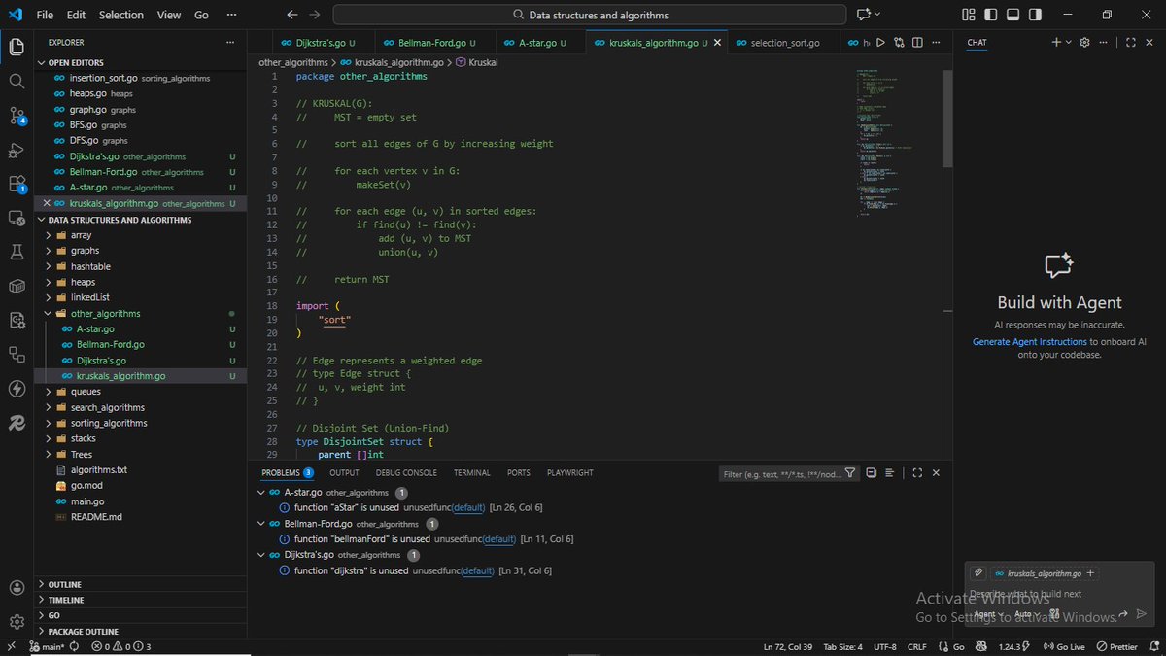This screenshot has height=656, width=1166.
Task: Click the Kruskal breadcrumb item
Action: click(x=475, y=62)
